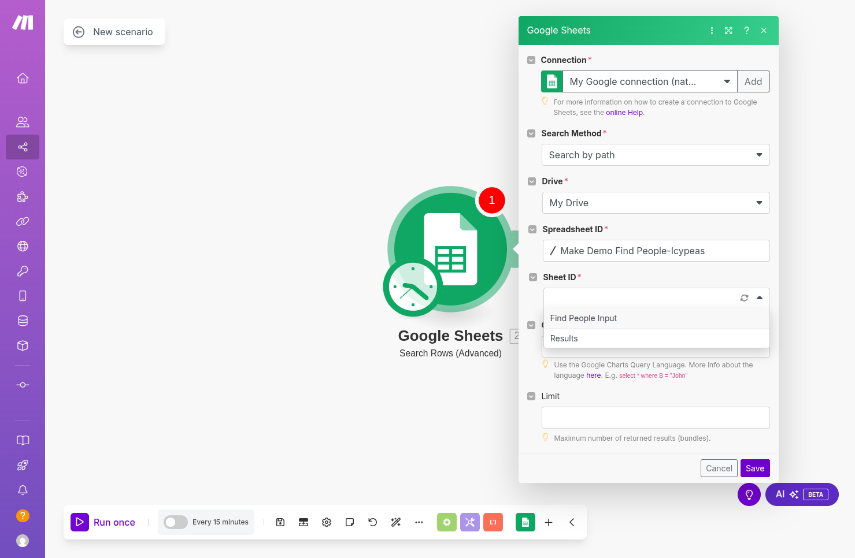Image resolution: width=855 pixels, height=558 pixels.
Task: Collapse the Sheet ID dropdown arrow
Action: tap(760, 298)
